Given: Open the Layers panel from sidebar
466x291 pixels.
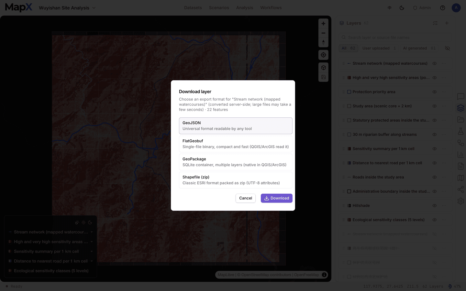Looking at the screenshot, I should click(x=460, y=108).
